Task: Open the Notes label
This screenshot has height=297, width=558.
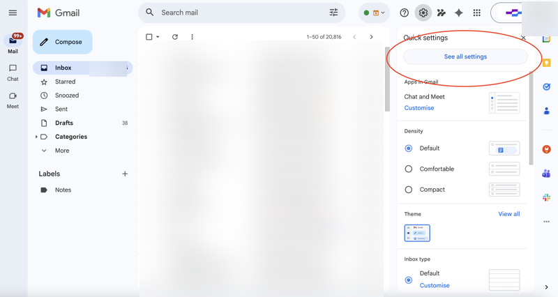Action: 63,190
